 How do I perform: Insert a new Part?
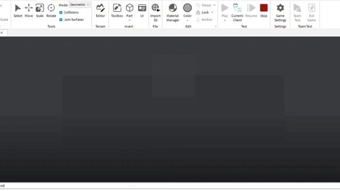130,10
